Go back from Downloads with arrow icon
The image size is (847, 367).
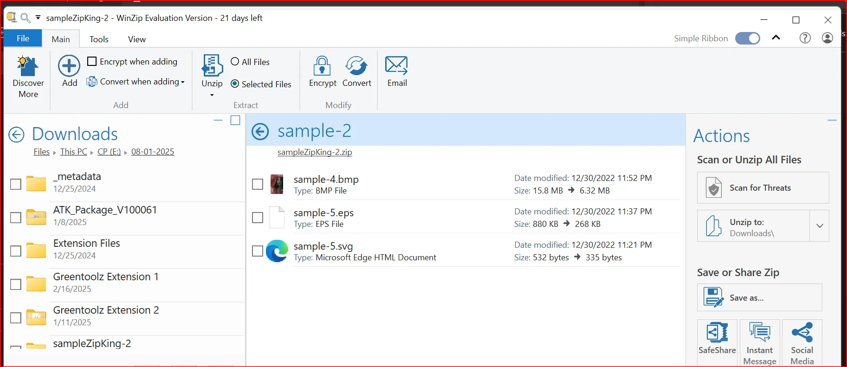pos(16,135)
